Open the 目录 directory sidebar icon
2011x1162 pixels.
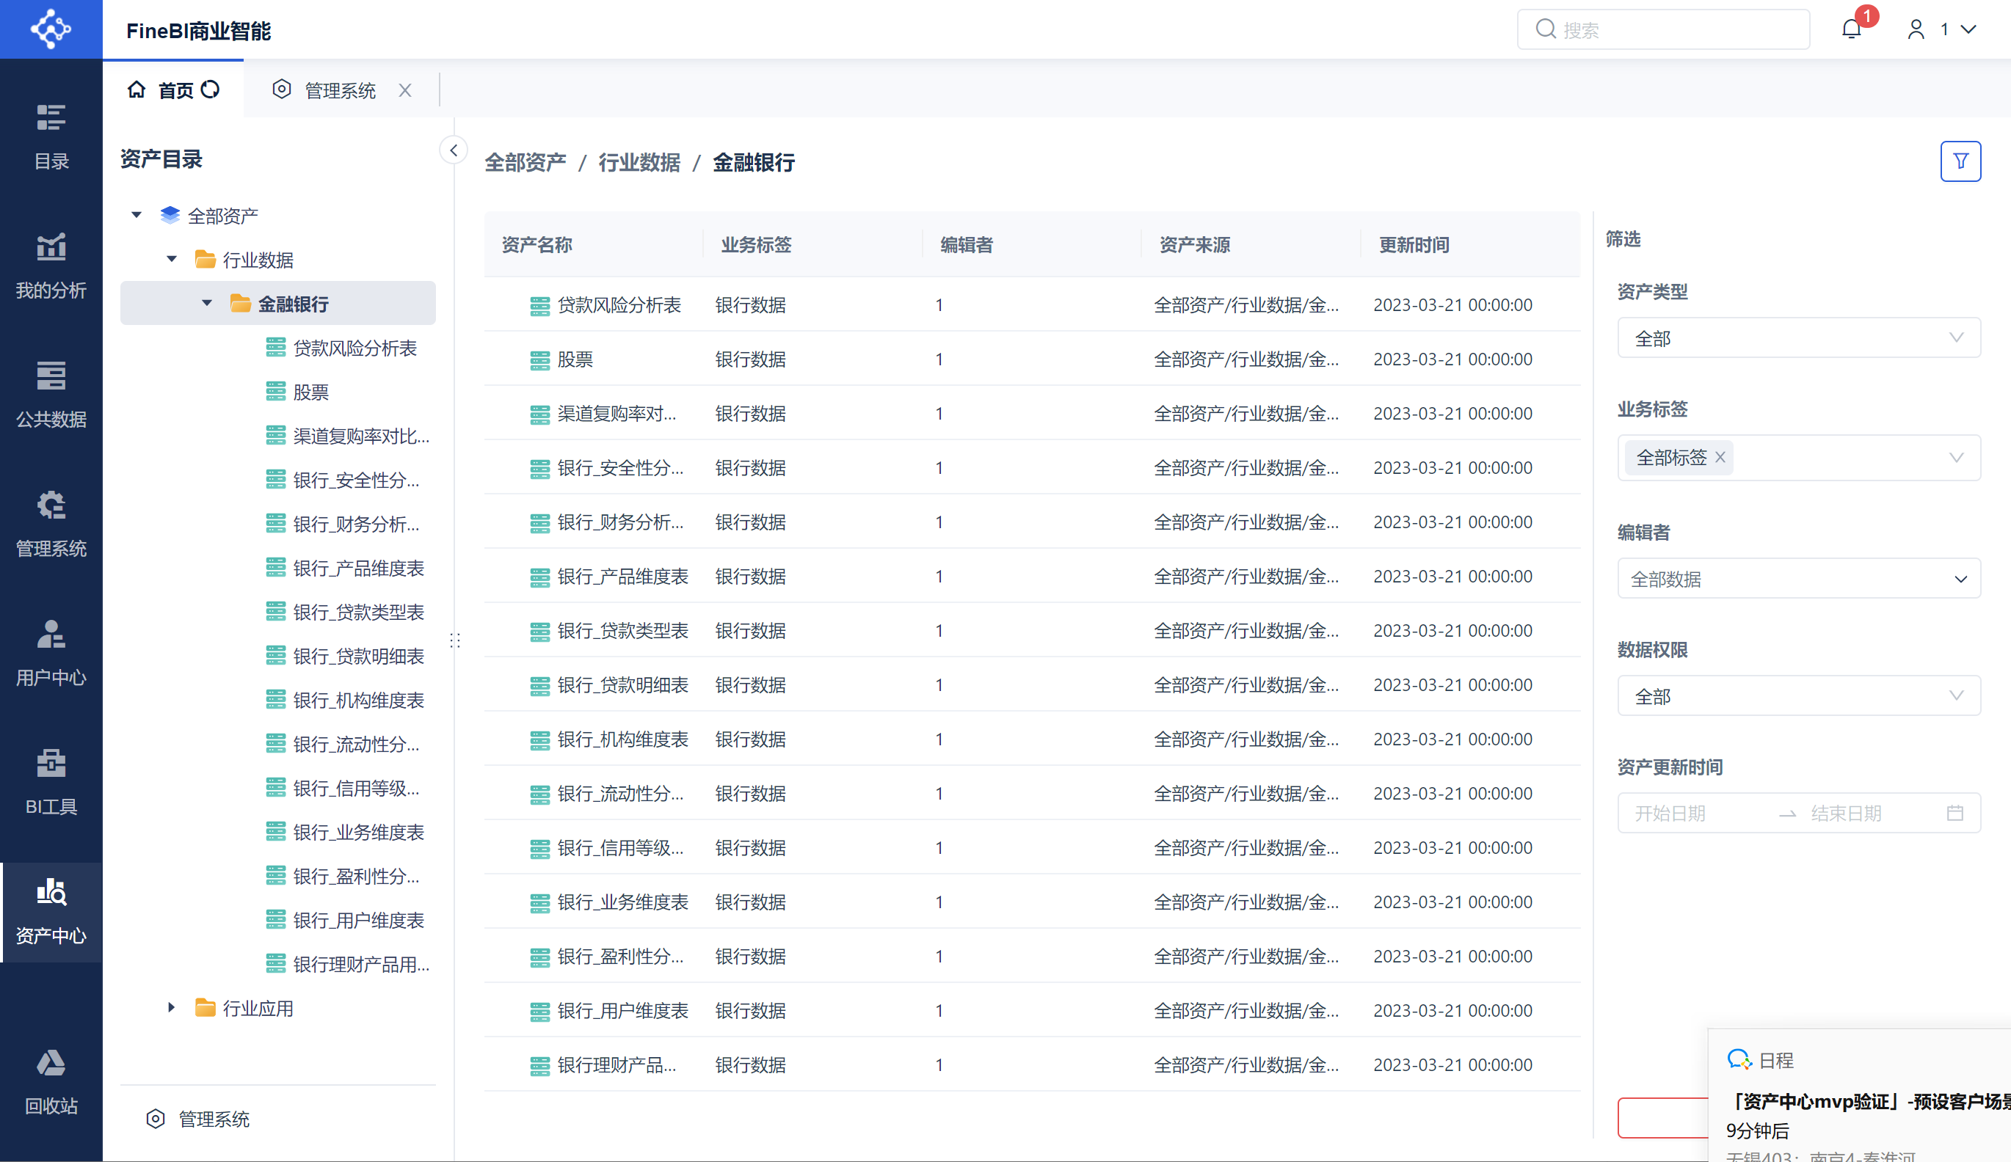(51, 136)
